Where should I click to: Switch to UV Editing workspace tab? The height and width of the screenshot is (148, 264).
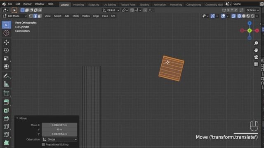point(110,5)
